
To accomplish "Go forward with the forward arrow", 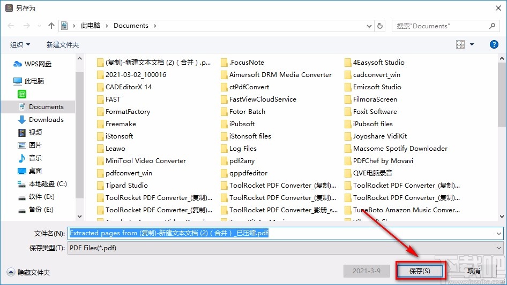I will point(26,26).
